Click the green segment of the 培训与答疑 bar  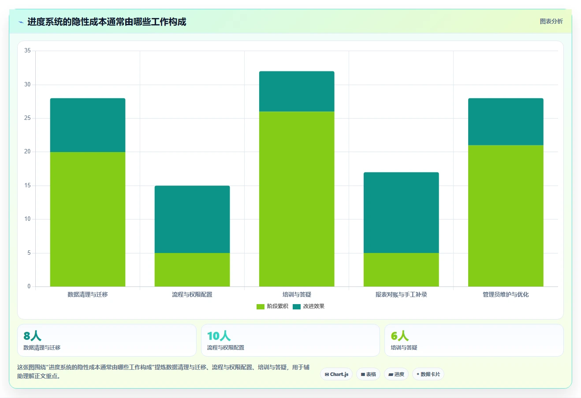coord(297,199)
